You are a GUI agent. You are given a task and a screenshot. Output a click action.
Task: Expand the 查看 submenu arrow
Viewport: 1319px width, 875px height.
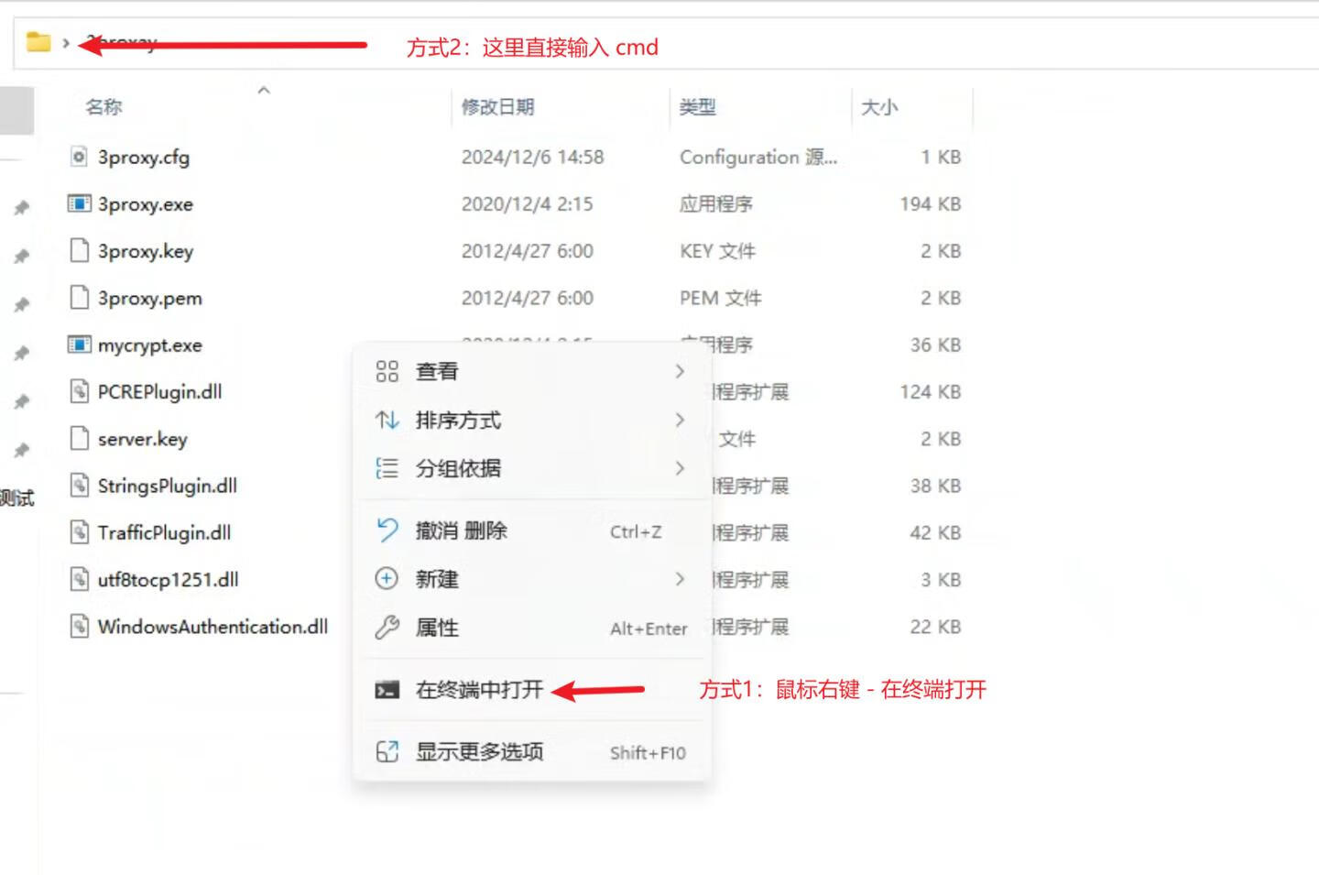coord(680,371)
